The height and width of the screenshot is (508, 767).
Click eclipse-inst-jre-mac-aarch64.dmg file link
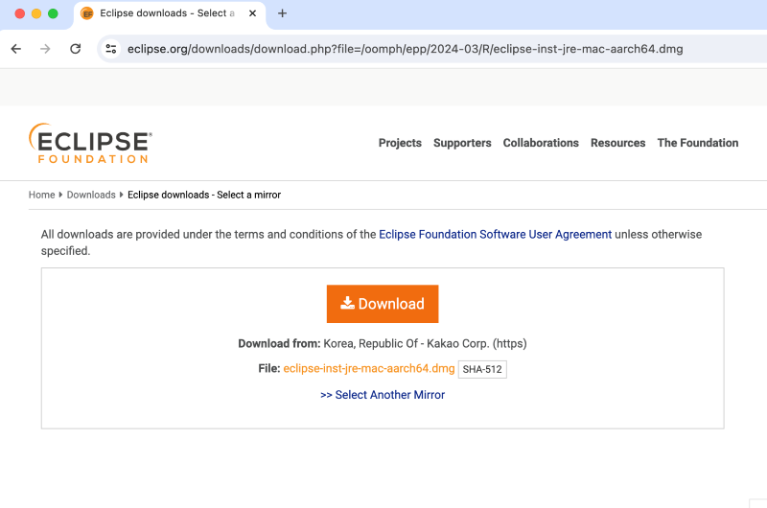pos(369,369)
